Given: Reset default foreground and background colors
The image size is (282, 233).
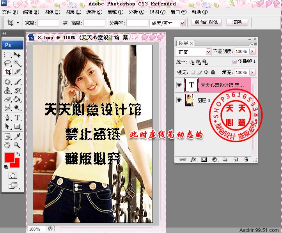Looking at the screenshot, I should [x=6, y=167].
